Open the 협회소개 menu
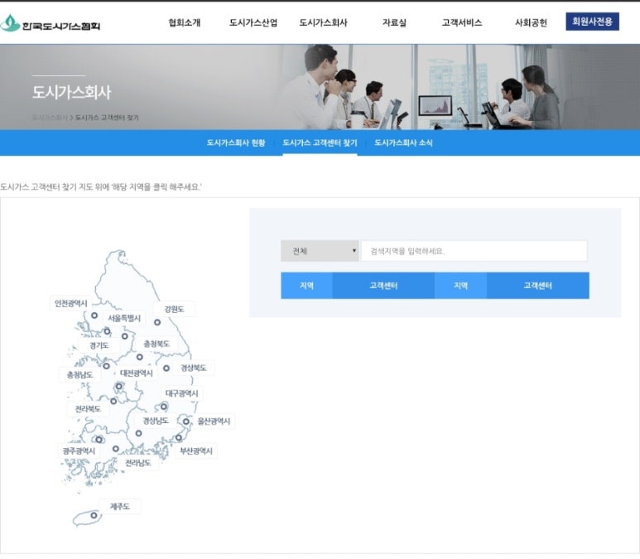Viewport: 640px width, 559px height. pyautogui.click(x=185, y=23)
